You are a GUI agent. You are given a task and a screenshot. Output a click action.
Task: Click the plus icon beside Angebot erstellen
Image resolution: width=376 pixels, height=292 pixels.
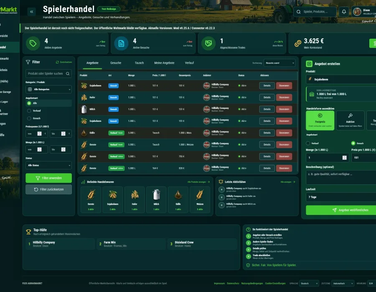pyautogui.click(x=309, y=64)
